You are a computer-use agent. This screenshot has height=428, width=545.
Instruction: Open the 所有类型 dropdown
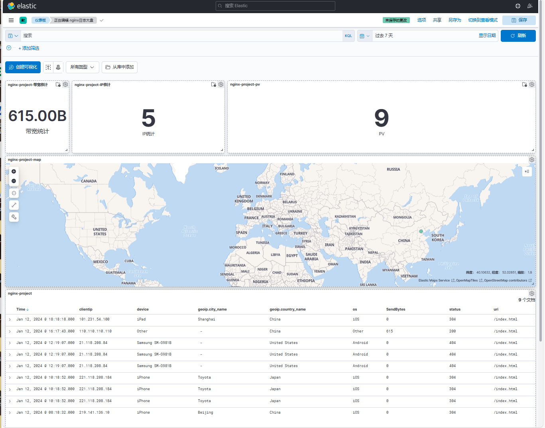click(82, 67)
